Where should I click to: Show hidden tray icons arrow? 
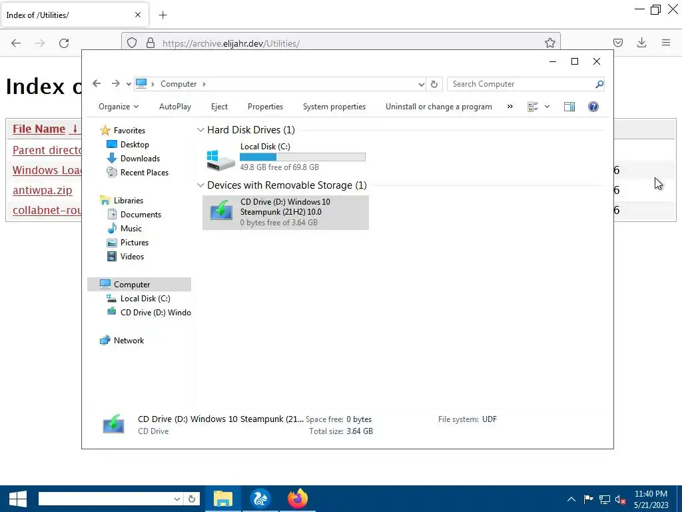pyautogui.click(x=571, y=499)
